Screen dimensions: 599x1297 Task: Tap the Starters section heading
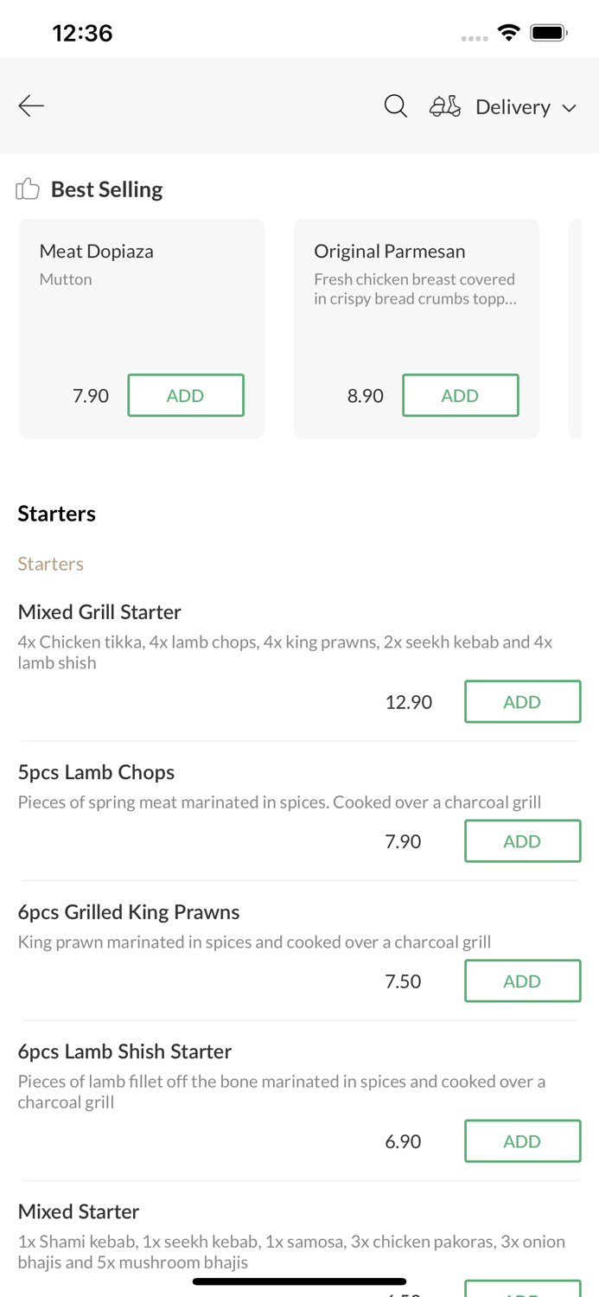tap(57, 514)
